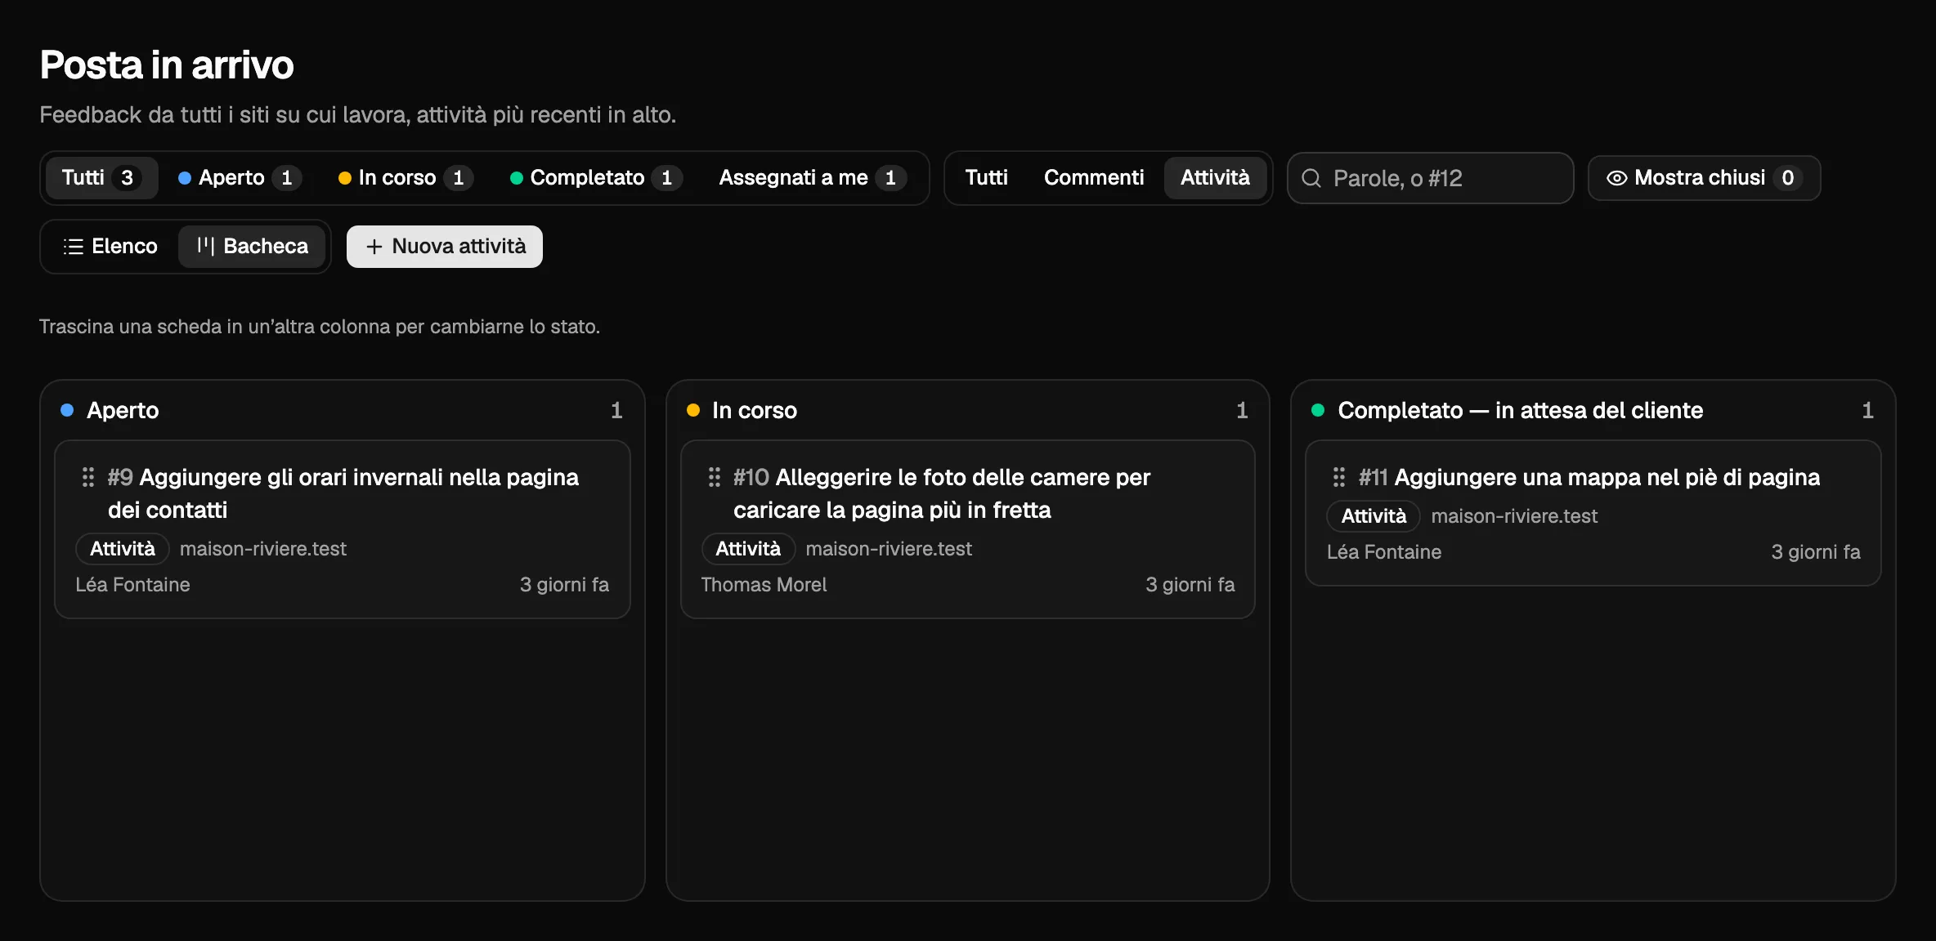
Task: Show only Commenti
Action: 1094,178
